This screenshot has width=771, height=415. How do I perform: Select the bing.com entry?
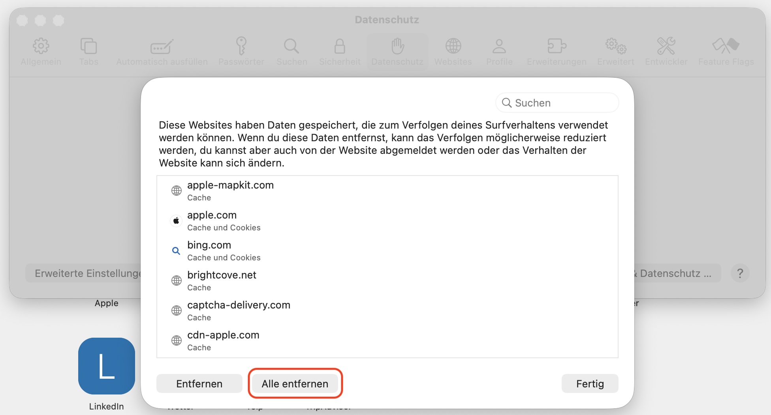(x=387, y=251)
